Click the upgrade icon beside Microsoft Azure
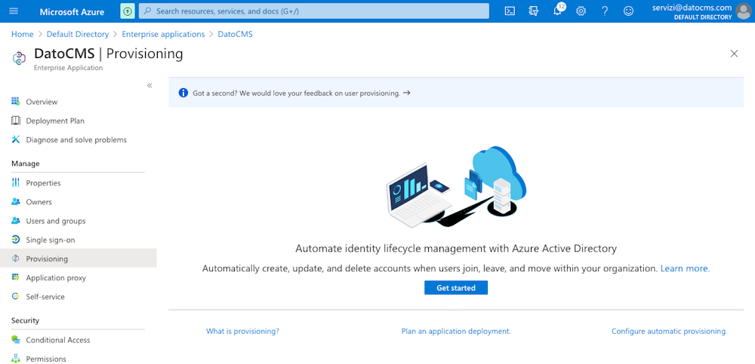 coord(127,11)
